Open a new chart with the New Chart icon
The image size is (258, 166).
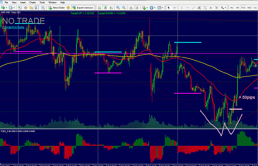click(3, 8)
